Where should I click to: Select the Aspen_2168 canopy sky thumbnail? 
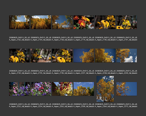coord(62,22)
